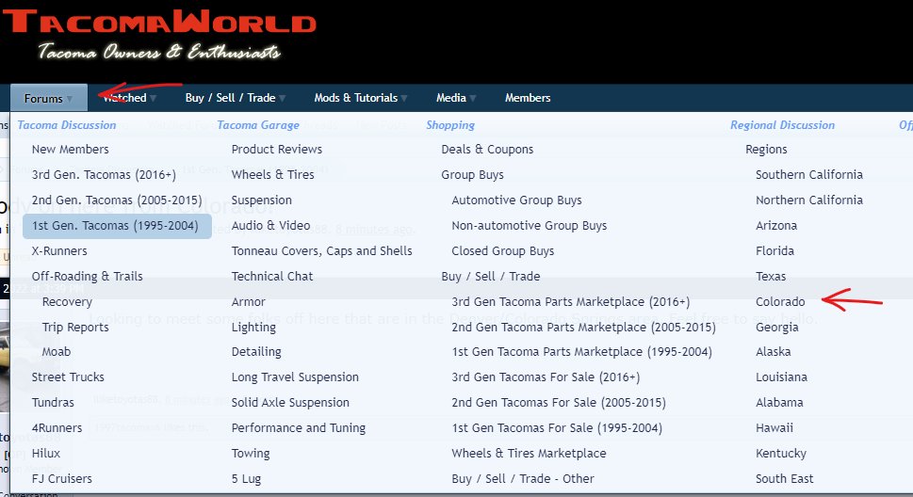Open Solid Axle Suspension forum
913x497 pixels.
[x=290, y=403]
